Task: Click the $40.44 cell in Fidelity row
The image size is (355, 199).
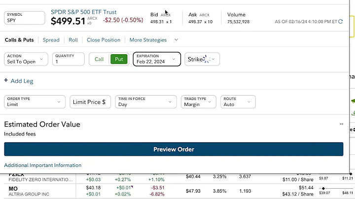Action: [x=193, y=177]
